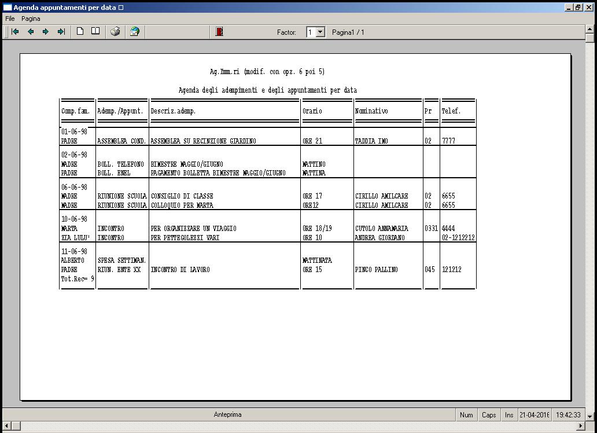Select the Descriz.ademp. column header

pyautogui.click(x=173, y=111)
